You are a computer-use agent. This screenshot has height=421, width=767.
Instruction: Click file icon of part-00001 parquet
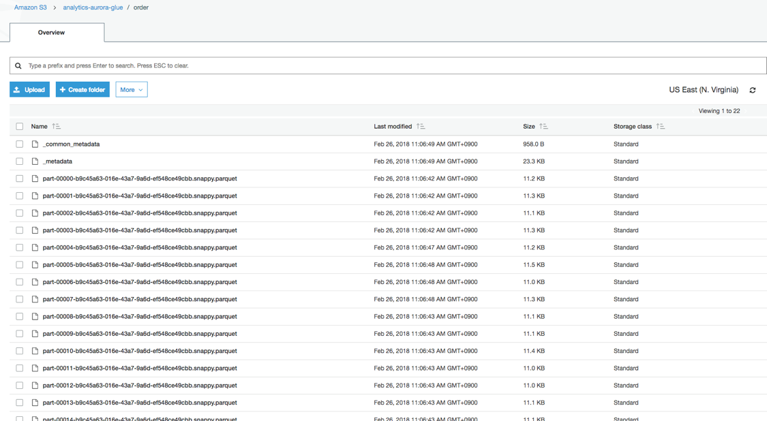pos(35,196)
